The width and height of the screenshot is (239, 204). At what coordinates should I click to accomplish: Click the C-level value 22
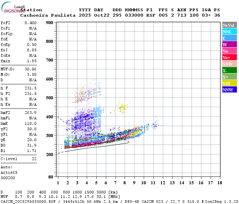[34, 159]
